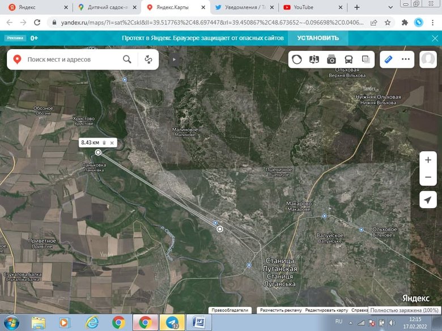442x331 pixels.
Task: Toggle the traffic layer icon
Action: pos(296,59)
